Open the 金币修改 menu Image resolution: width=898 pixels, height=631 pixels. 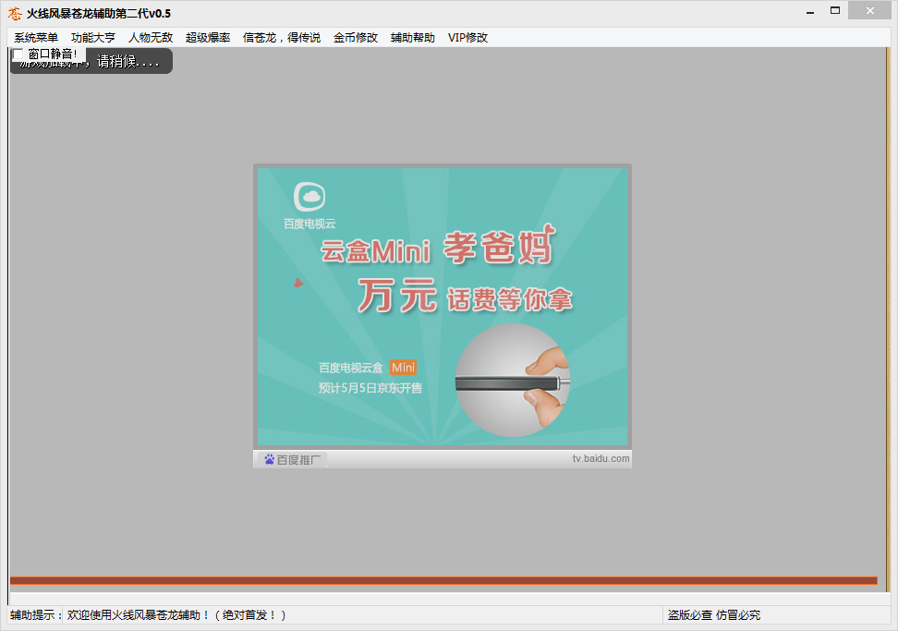coord(356,38)
